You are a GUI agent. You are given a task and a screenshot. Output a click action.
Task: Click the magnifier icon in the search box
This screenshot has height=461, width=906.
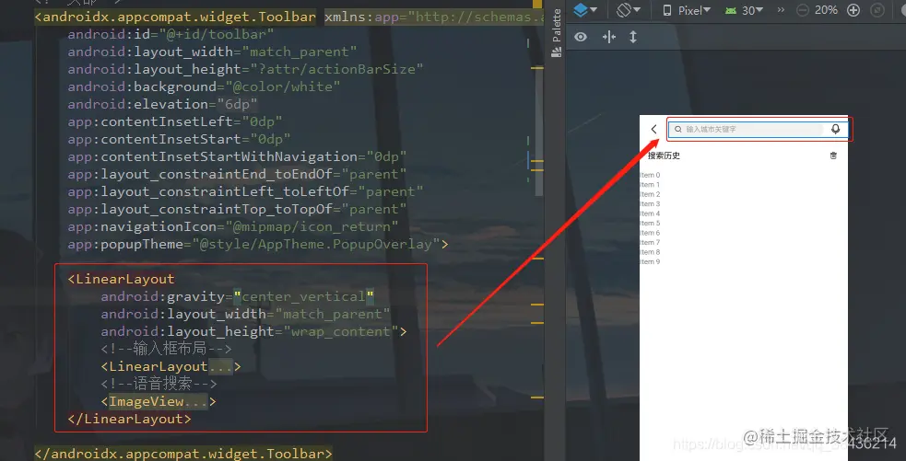pos(677,129)
